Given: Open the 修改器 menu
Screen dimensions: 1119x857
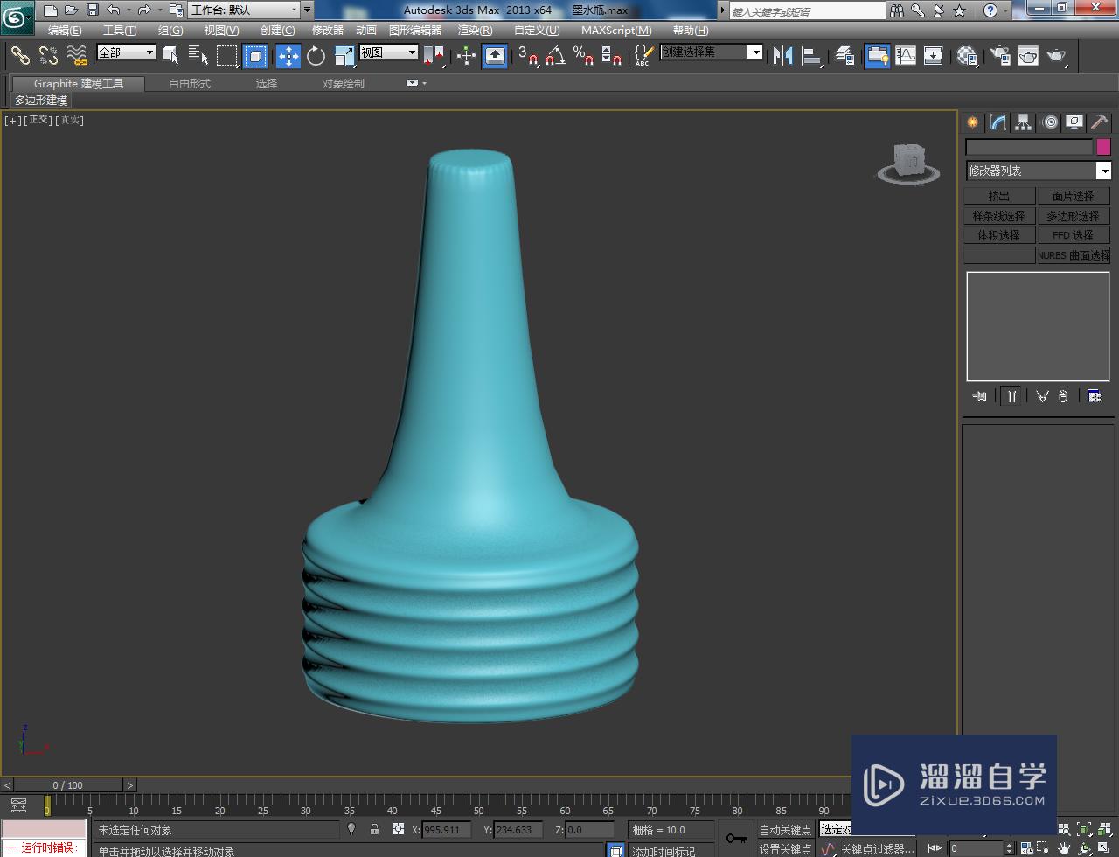Looking at the screenshot, I should [328, 31].
